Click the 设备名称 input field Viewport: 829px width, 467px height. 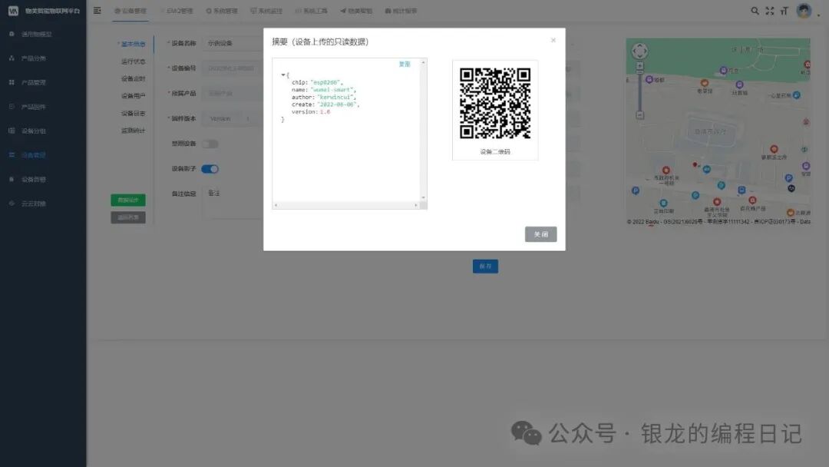tap(233, 43)
